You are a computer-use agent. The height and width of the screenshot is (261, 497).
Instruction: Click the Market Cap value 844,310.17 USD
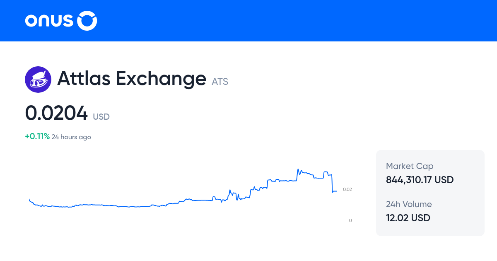tap(420, 180)
